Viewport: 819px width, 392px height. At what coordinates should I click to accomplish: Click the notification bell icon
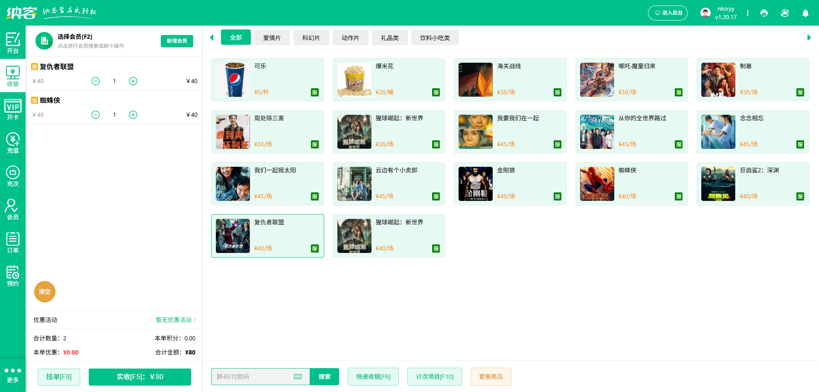click(805, 13)
